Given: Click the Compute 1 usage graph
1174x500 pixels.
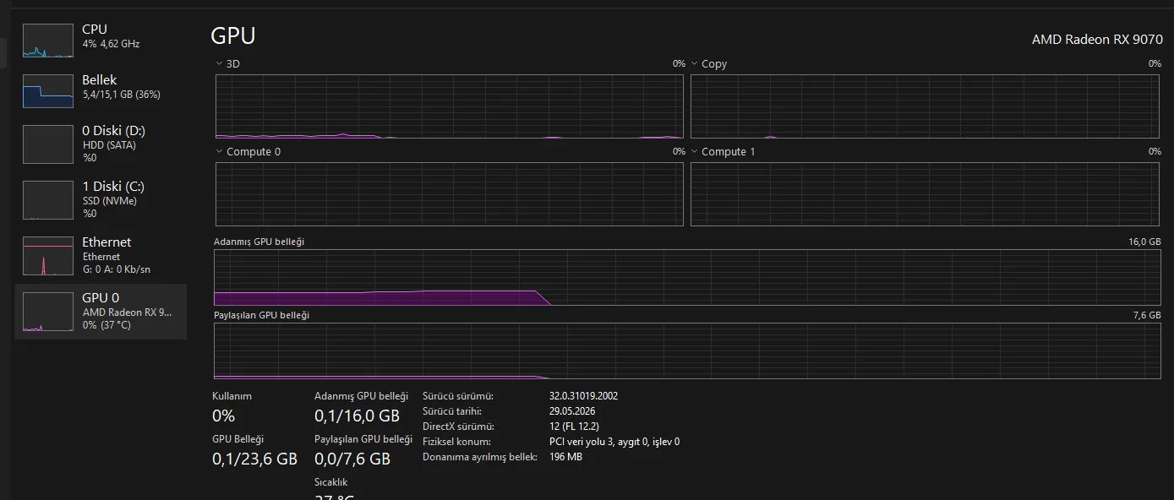Looking at the screenshot, I should pos(926,194).
